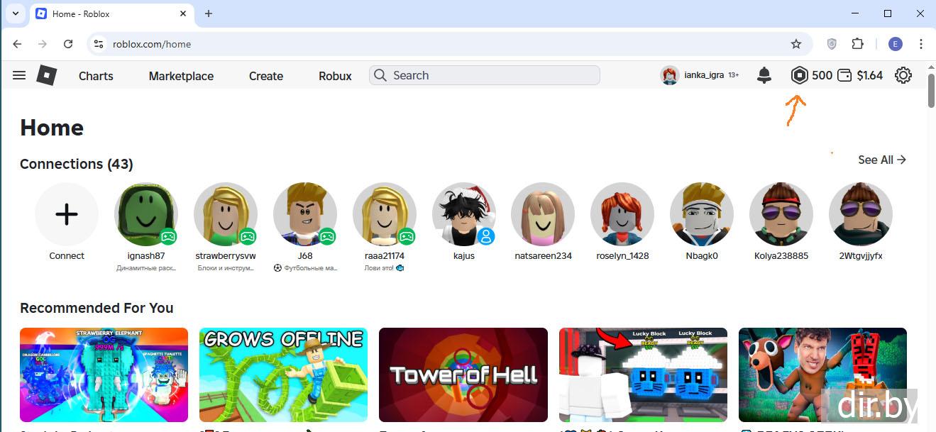Screen dimensions: 936x432
Task: Open the settings gear icon
Action: point(903,75)
